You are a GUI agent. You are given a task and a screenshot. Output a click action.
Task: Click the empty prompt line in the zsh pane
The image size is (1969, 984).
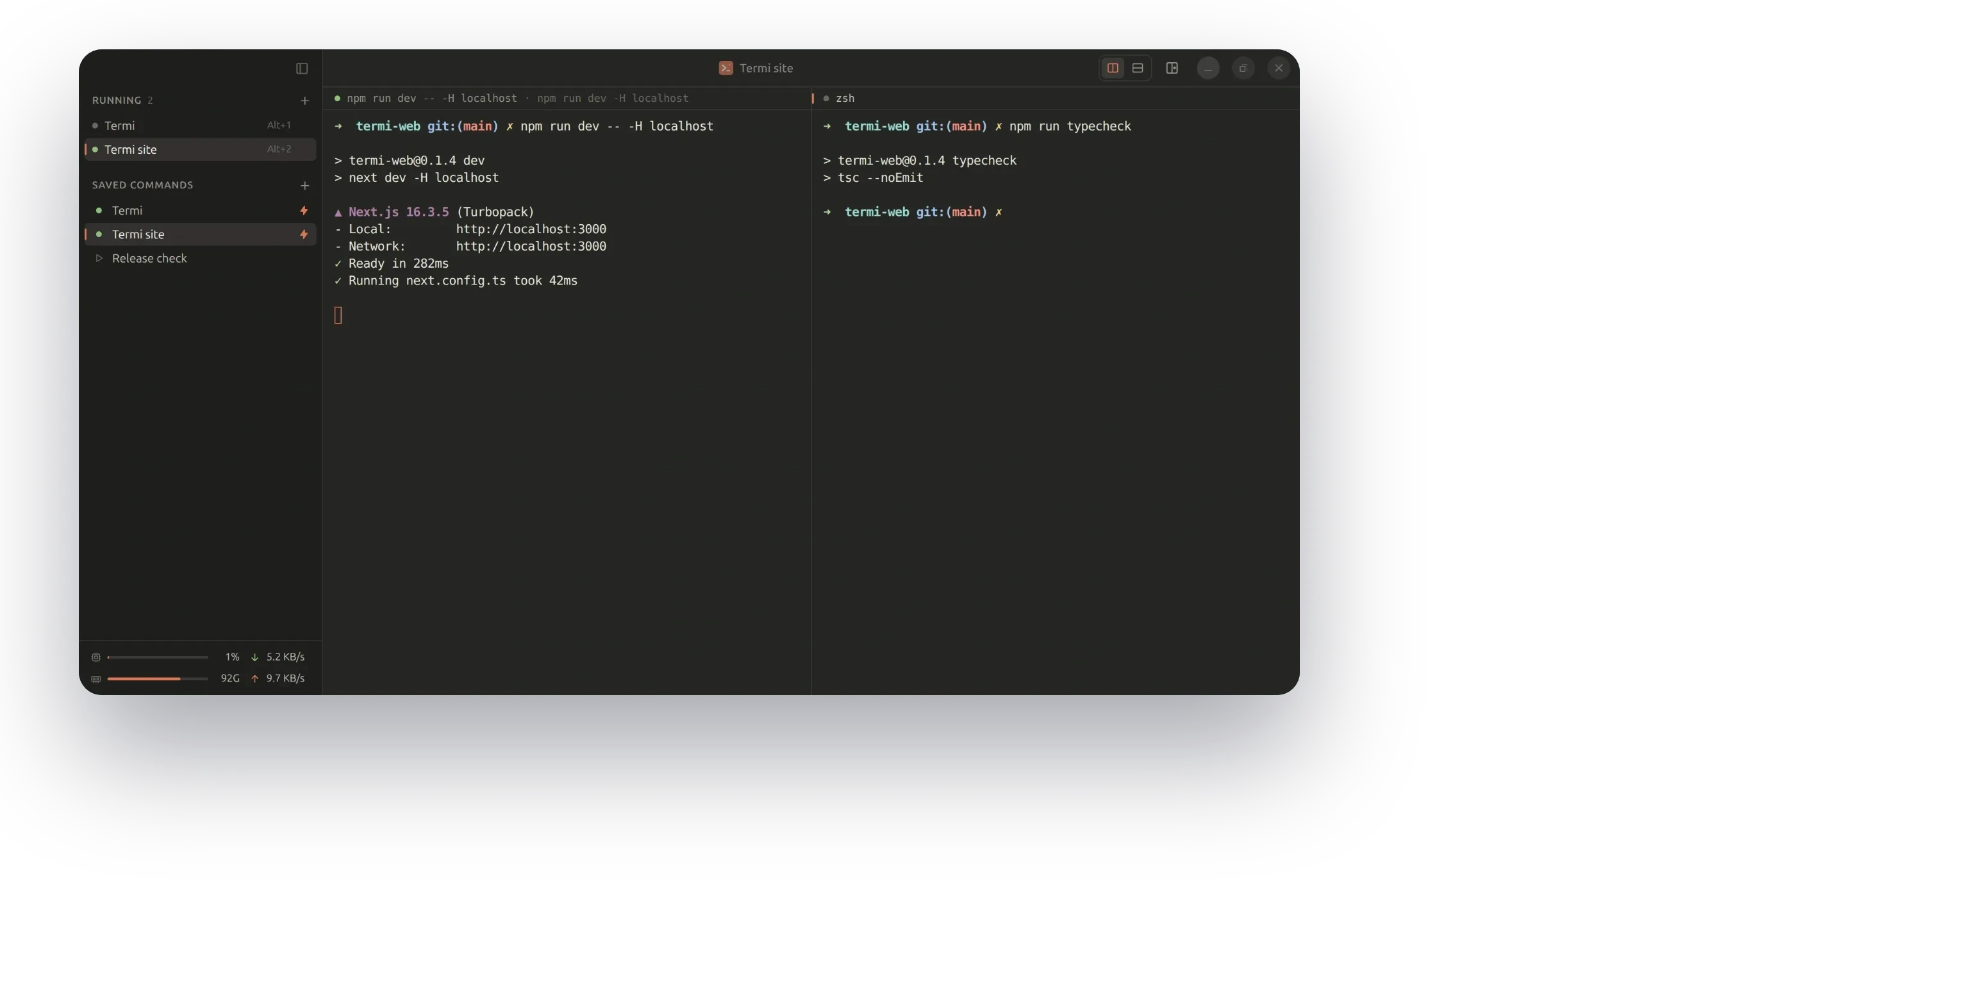click(x=912, y=213)
